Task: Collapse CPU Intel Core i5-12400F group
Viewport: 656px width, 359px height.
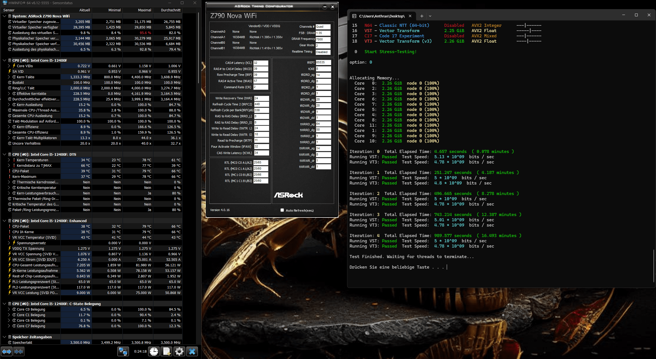Action: (x=4, y=60)
